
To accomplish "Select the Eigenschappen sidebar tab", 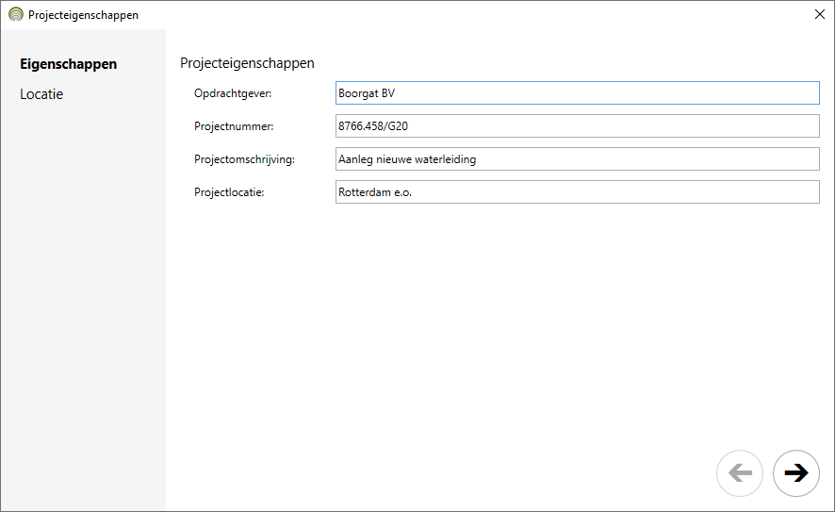I will [68, 64].
